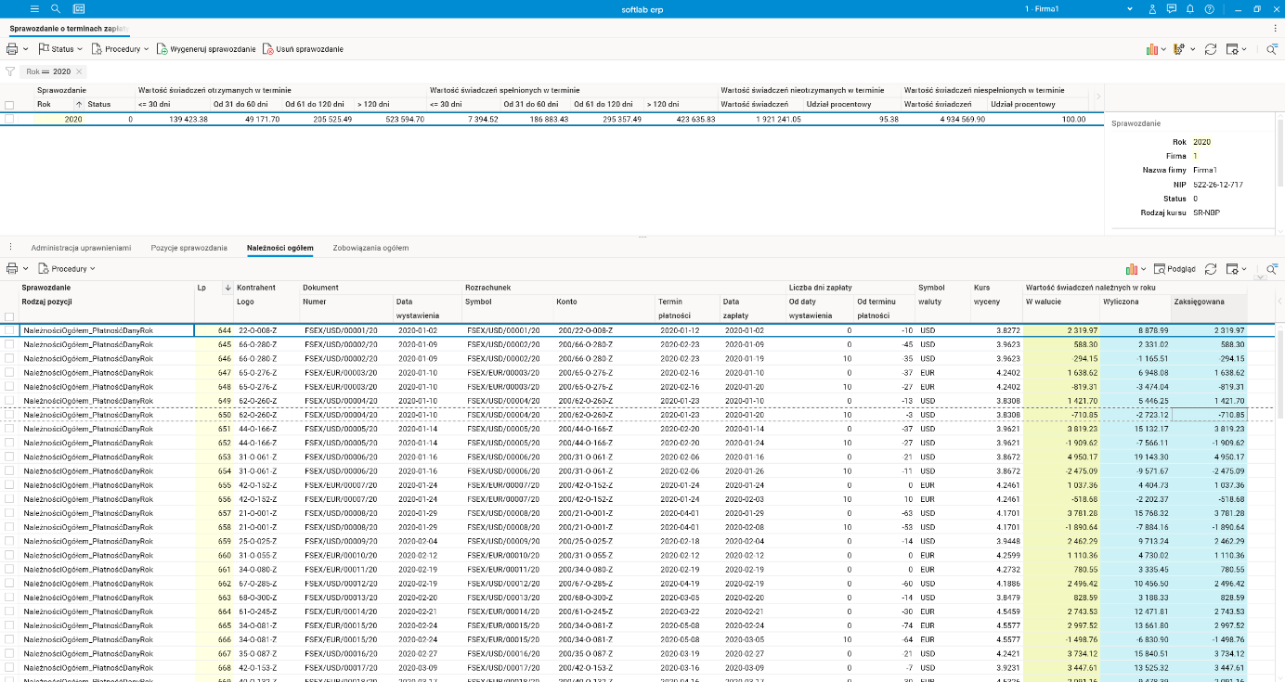Tick checkbox for row Lp 651
This screenshot has height=682, width=1285.
[x=9, y=429]
